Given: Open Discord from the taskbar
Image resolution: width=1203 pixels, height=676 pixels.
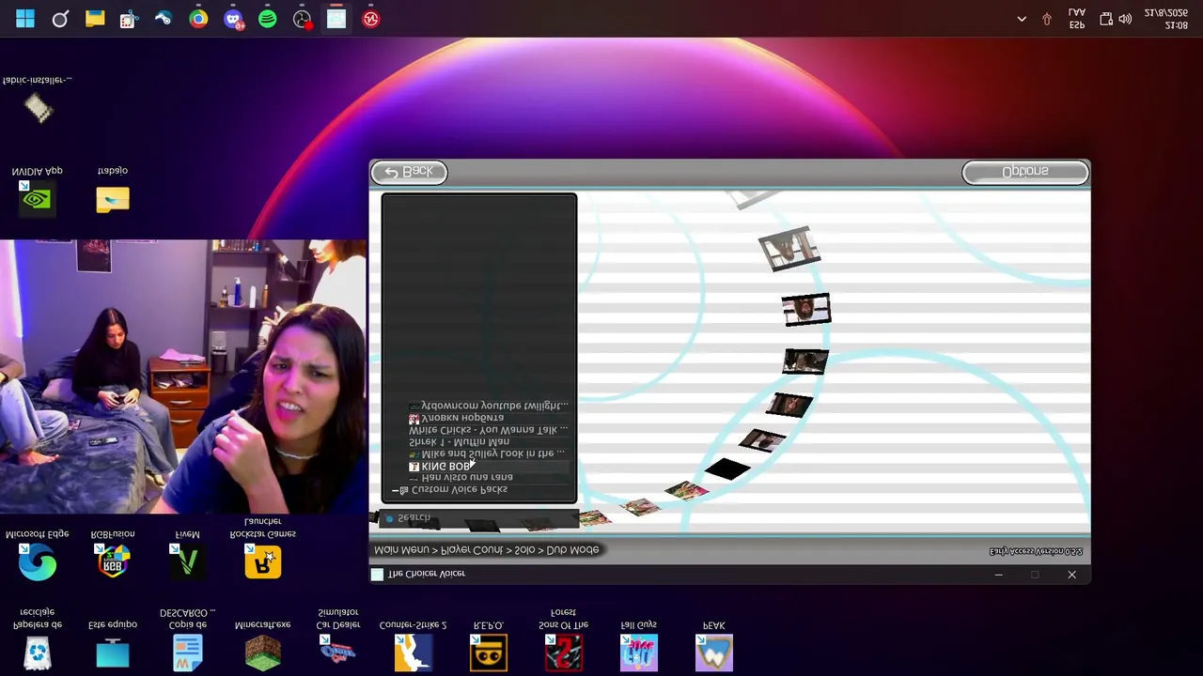Looking at the screenshot, I should [x=233, y=19].
